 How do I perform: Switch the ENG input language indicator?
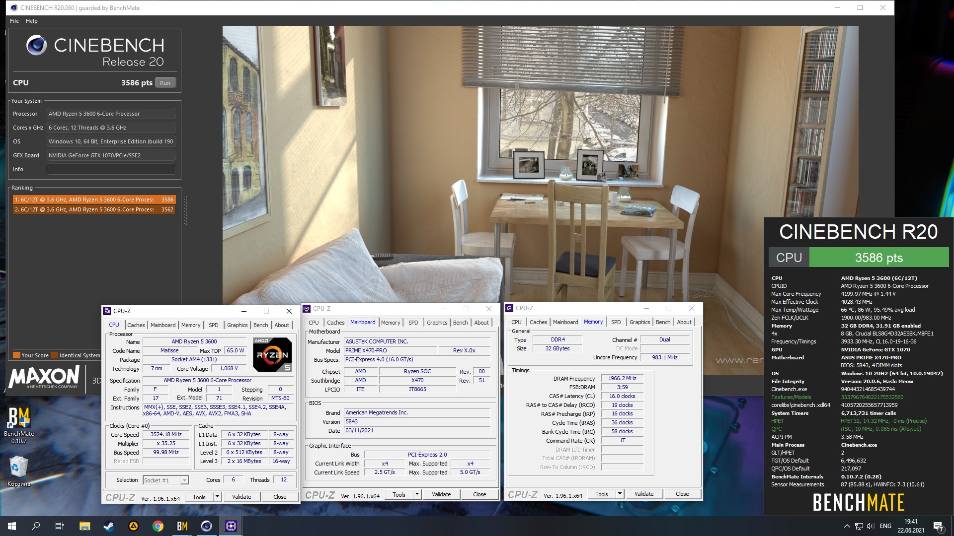(x=885, y=526)
